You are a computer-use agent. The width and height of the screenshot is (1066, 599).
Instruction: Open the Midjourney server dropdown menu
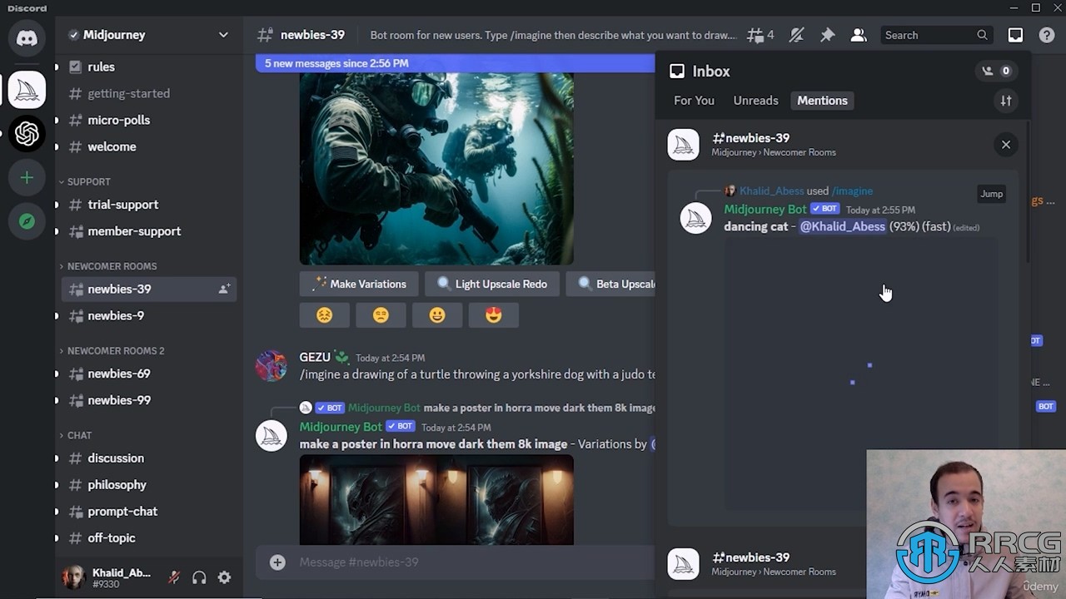tap(223, 35)
